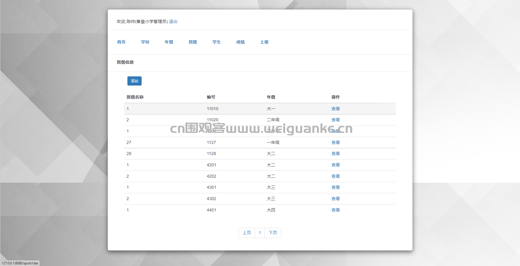The height and width of the screenshot is (266, 520).
Task: Click the 退出 logout link
Action: pos(173,22)
